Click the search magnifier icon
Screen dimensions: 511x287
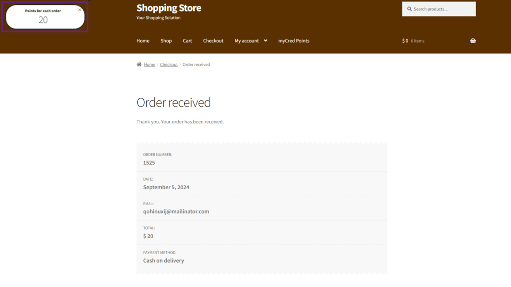point(409,9)
